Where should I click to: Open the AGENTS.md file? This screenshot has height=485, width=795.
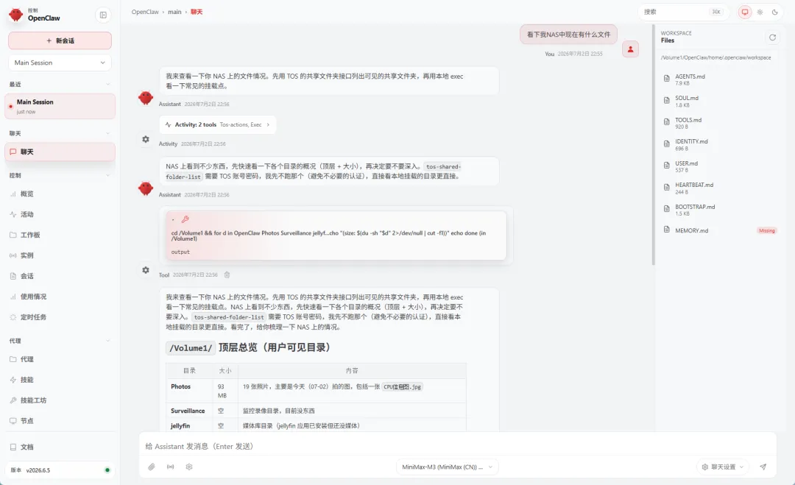[x=720, y=79]
